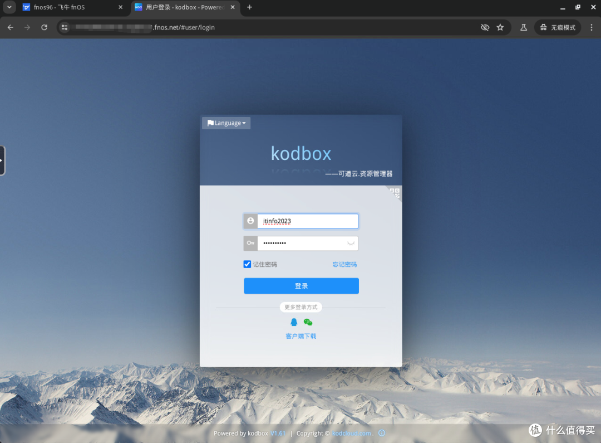Open the Chrome Labs flask icon

coord(524,27)
